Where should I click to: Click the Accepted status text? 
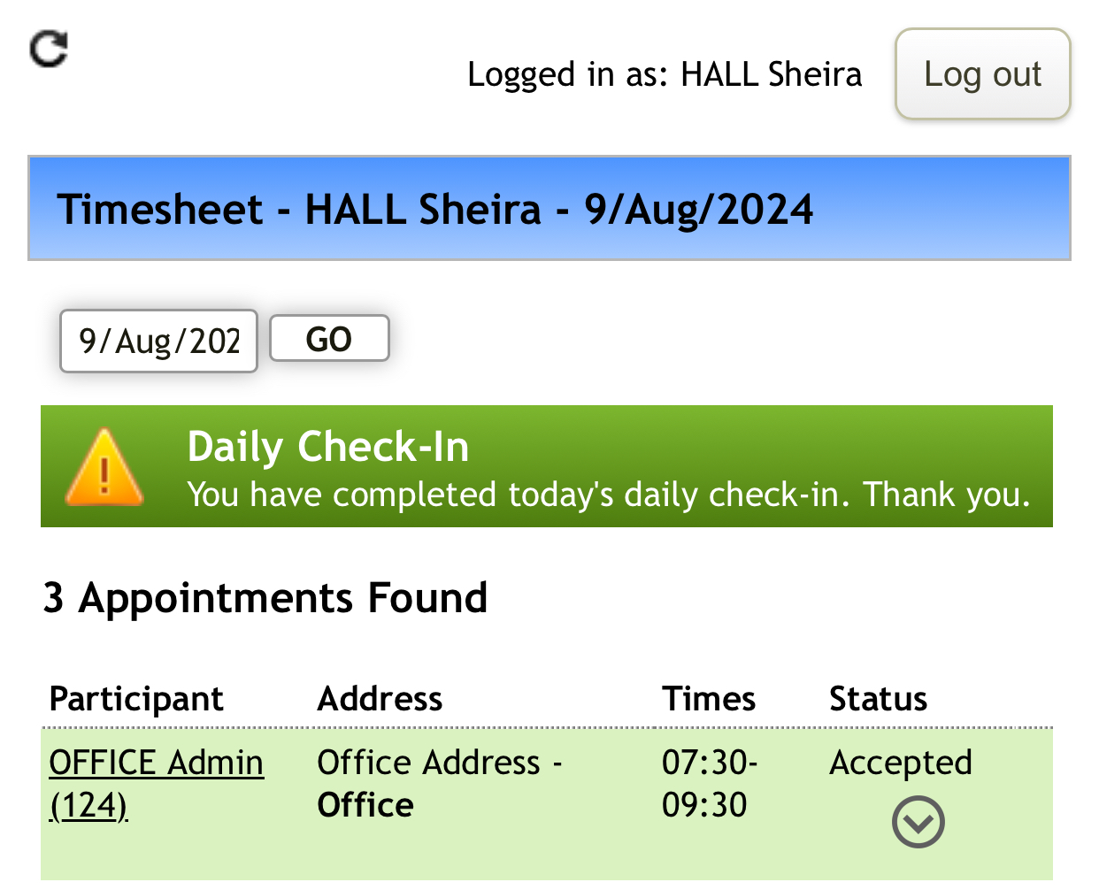901,763
